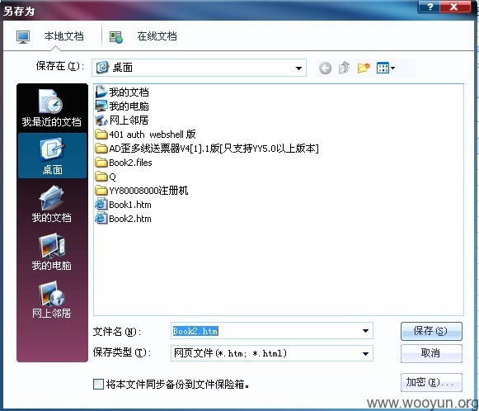Click the 取消 button
This screenshot has height=411, width=479.
tap(431, 353)
